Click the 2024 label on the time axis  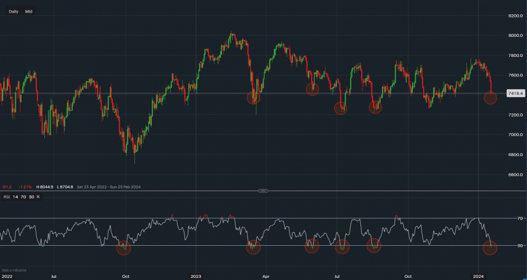click(x=479, y=276)
